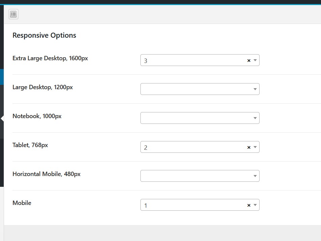This screenshot has width=321, height=241.
Task: Remove the Mobile value using the X icon
Action: tap(249, 205)
